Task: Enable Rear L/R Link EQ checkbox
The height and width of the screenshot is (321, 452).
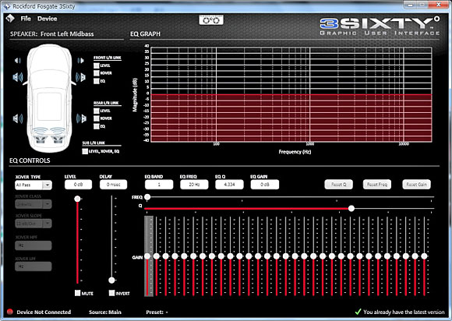Action: [x=97, y=126]
